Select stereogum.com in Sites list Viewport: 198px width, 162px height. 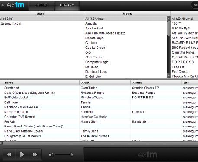point(42,23)
